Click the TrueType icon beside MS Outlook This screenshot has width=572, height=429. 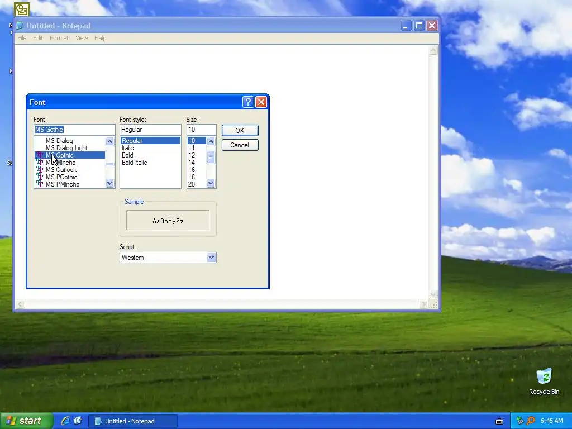(x=40, y=170)
